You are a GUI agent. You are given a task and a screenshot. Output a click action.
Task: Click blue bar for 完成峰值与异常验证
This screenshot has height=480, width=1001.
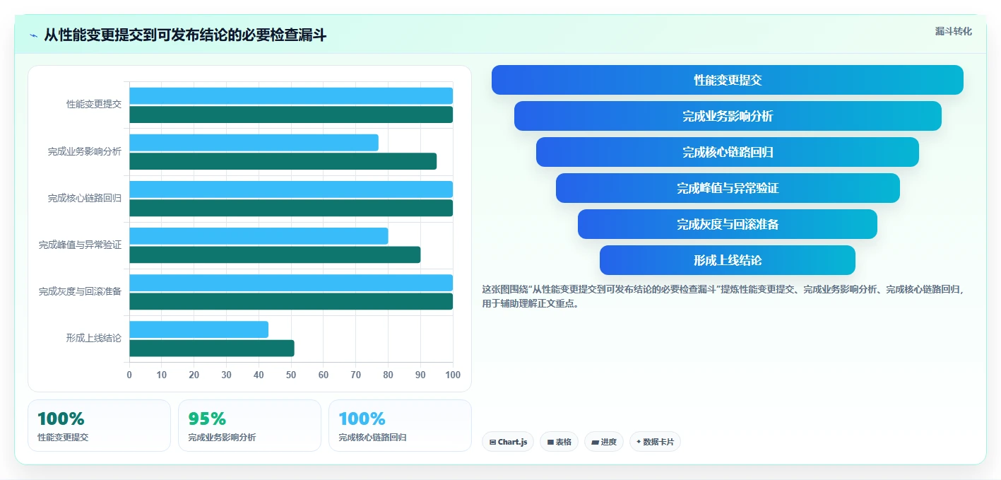[x=259, y=236]
